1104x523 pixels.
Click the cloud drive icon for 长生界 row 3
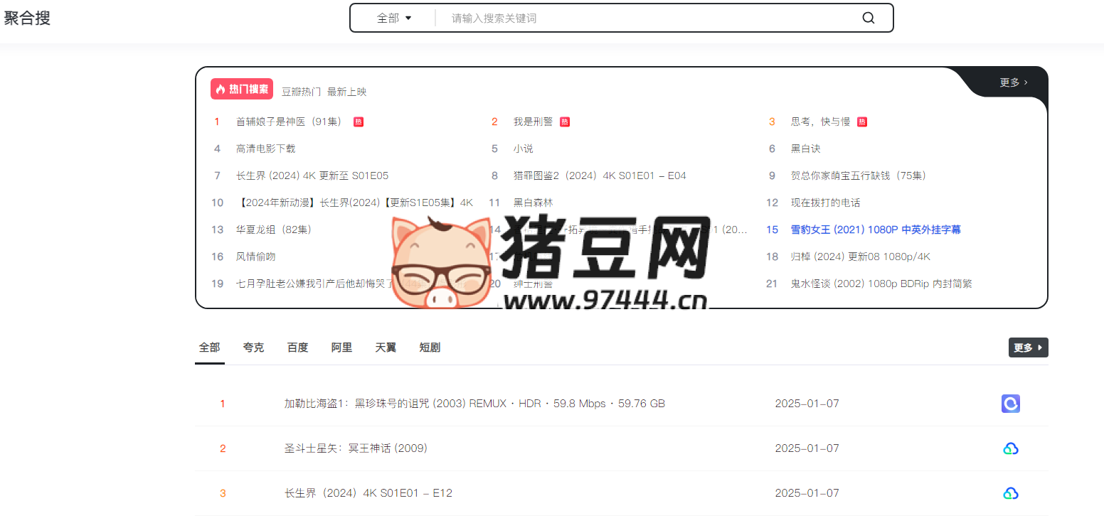[x=1010, y=493]
